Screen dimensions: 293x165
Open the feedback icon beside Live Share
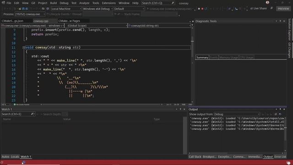click(271, 8)
